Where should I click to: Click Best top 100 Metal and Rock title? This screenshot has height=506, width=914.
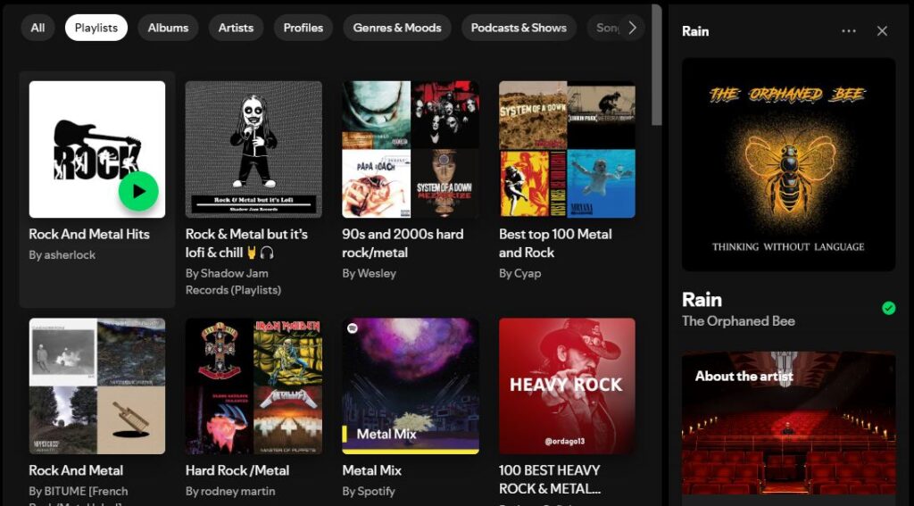tap(555, 243)
